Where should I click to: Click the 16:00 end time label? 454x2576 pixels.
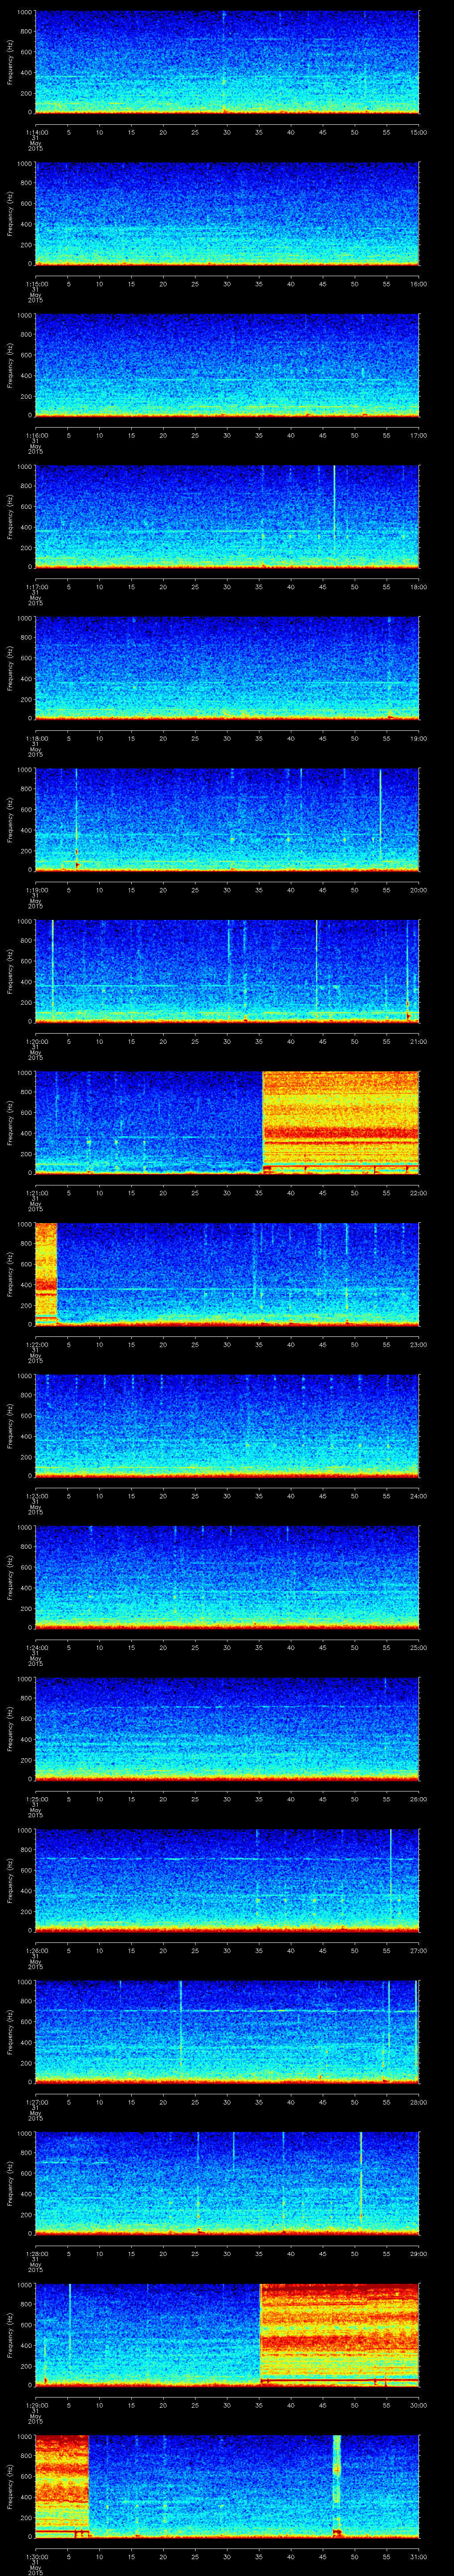[x=418, y=284]
